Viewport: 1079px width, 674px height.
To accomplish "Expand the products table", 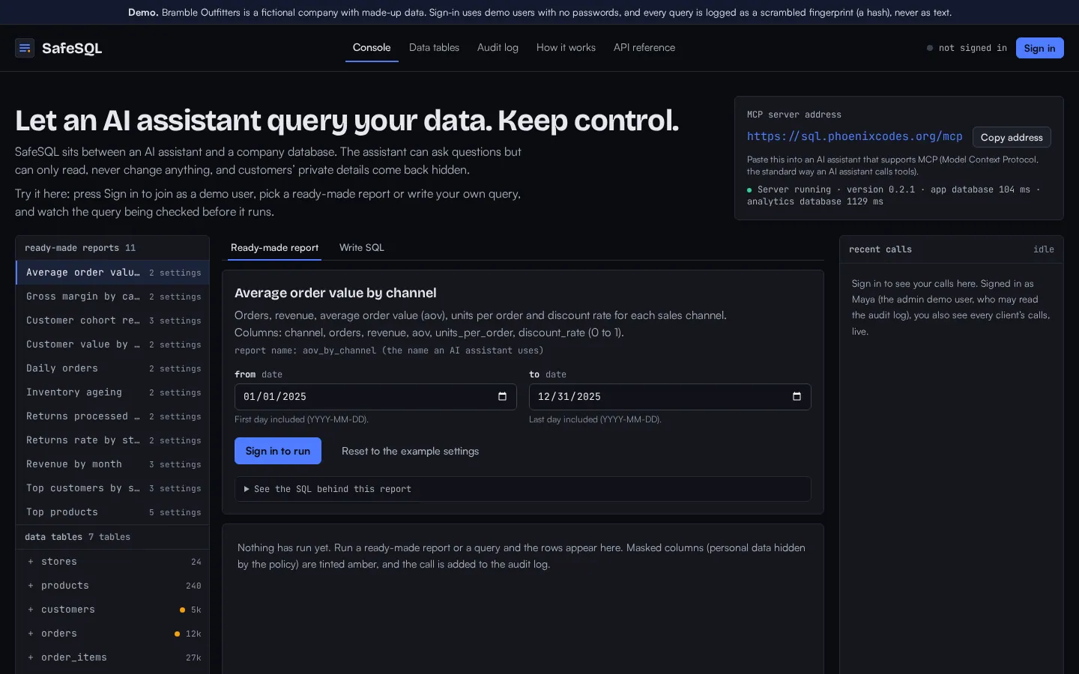I will 112,586.
